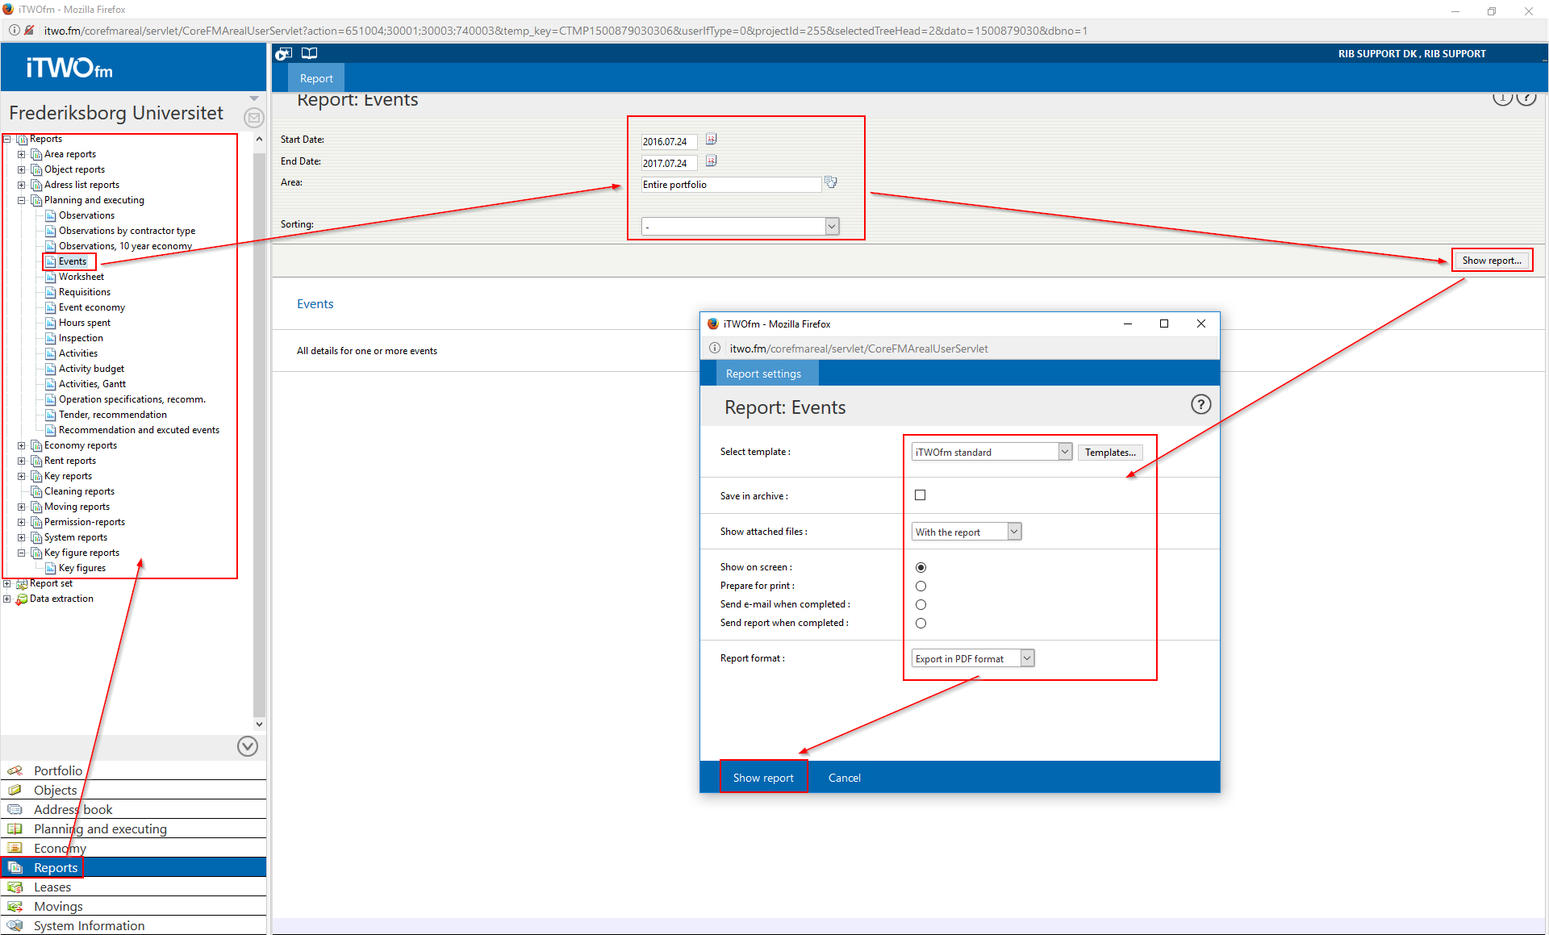Image resolution: width=1549 pixels, height=935 pixels.
Task: Open the Area selector icon
Action: (x=830, y=183)
